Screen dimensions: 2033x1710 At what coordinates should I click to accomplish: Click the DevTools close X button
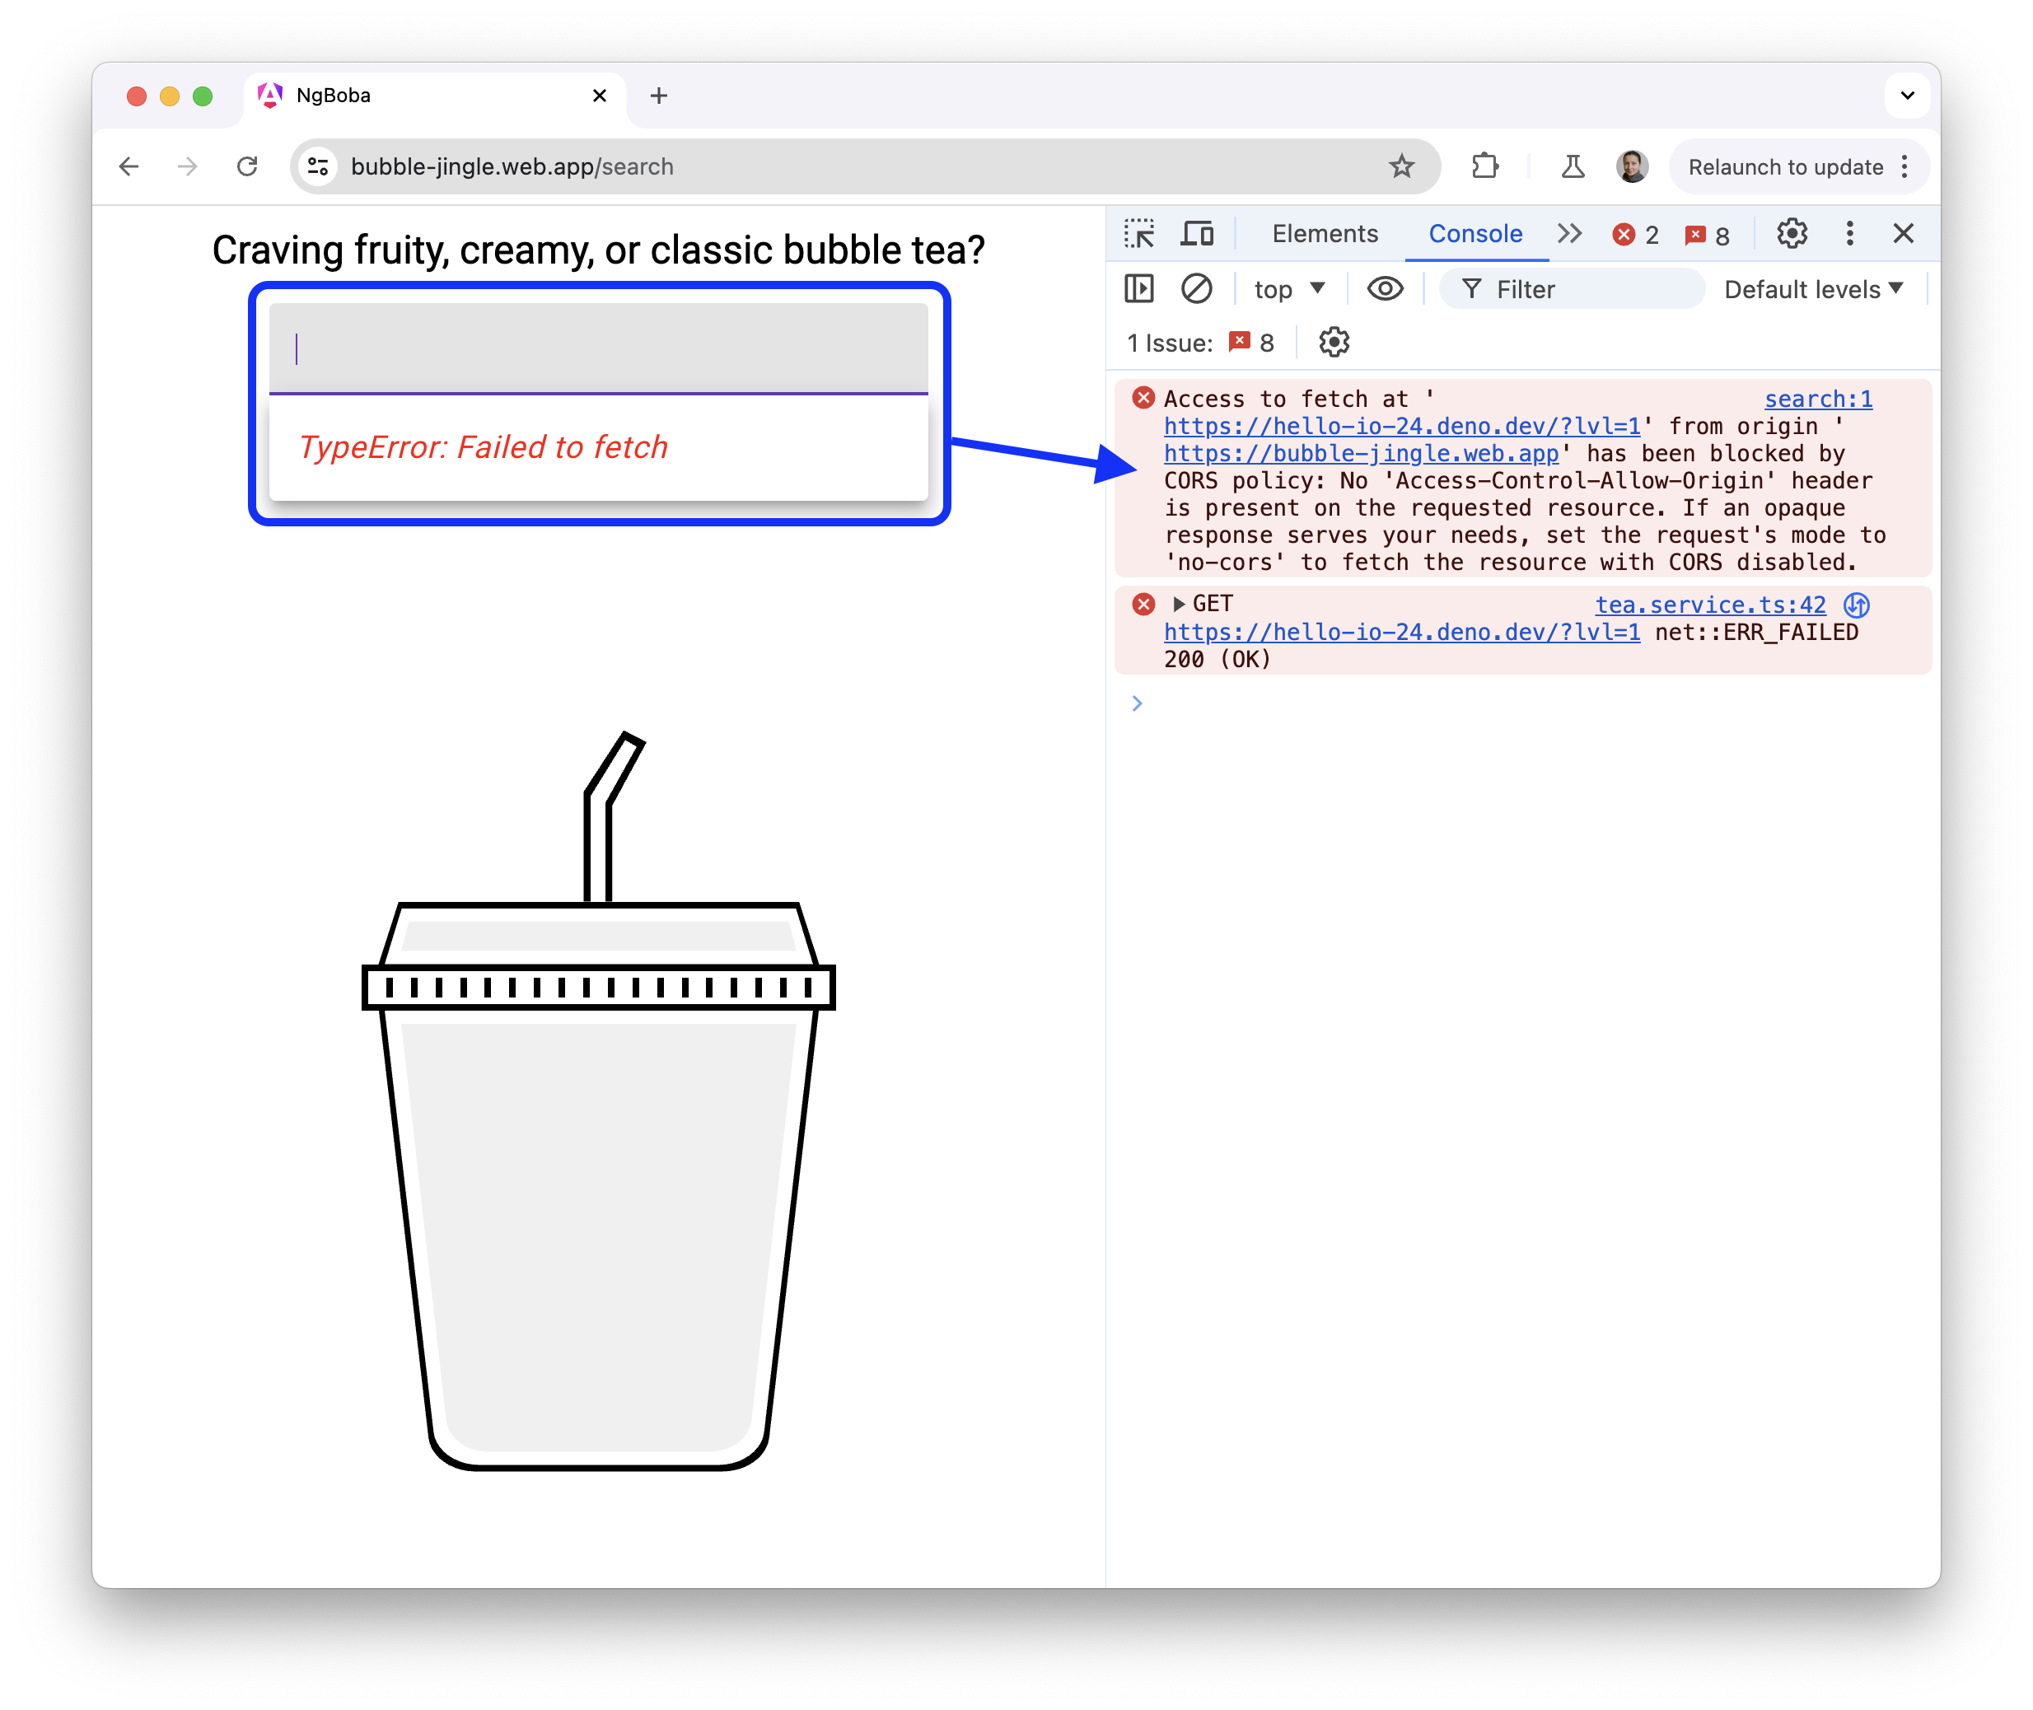(1904, 234)
